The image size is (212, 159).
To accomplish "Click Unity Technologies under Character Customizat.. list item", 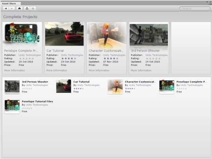I will (x=140, y=85).
